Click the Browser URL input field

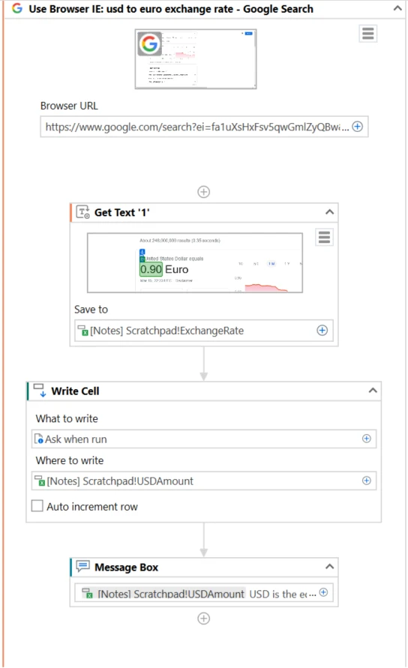(x=204, y=127)
